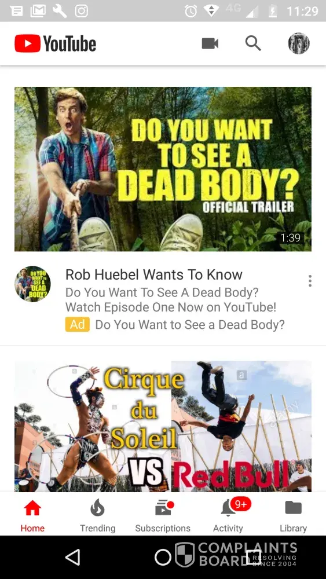Switch to the Trending tab
The image size is (326, 579).
click(x=97, y=515)
